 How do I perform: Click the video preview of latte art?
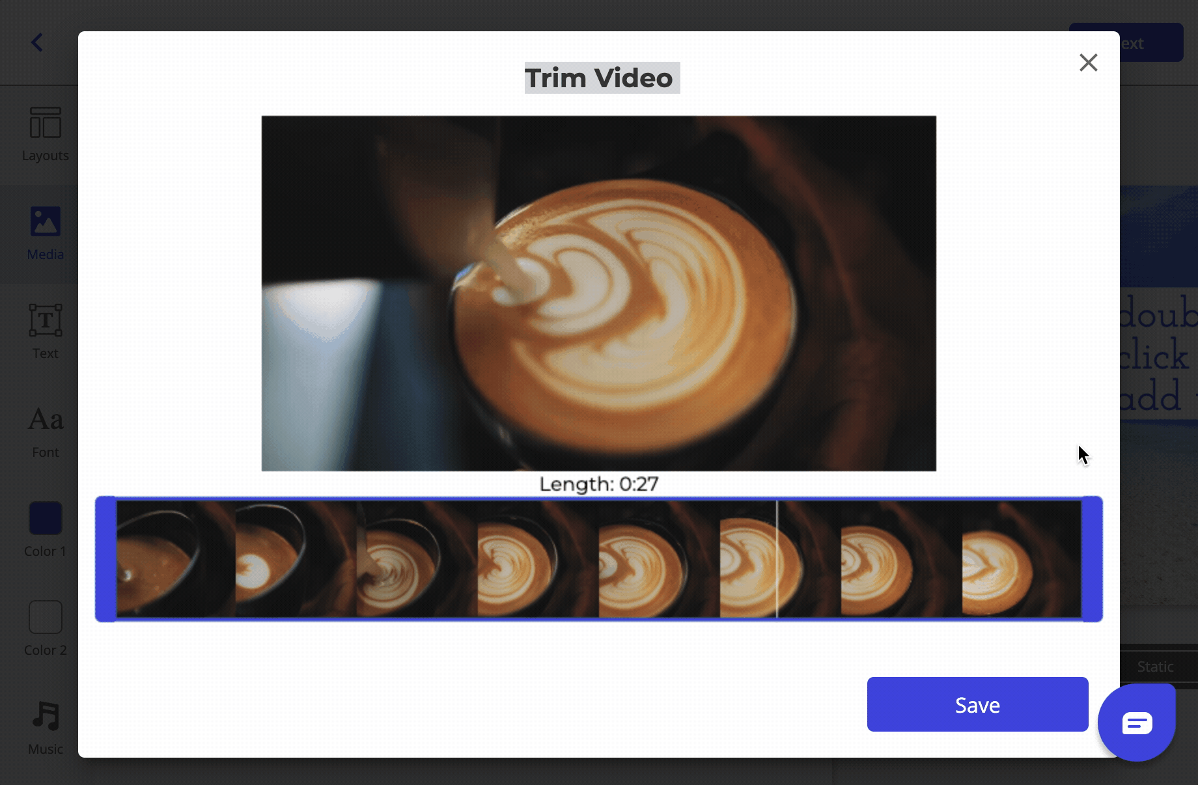[x=598, y=293]
